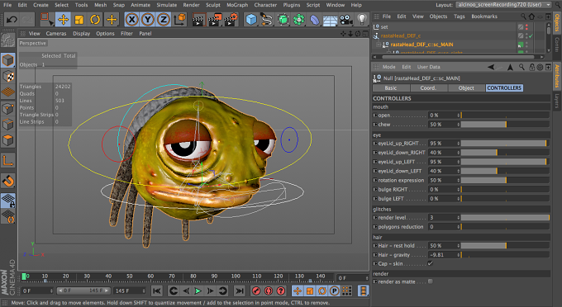Click the Light object icon
The width and height of the screenshot is (562, 307).
pyautogui.click(x=362, y=19)
